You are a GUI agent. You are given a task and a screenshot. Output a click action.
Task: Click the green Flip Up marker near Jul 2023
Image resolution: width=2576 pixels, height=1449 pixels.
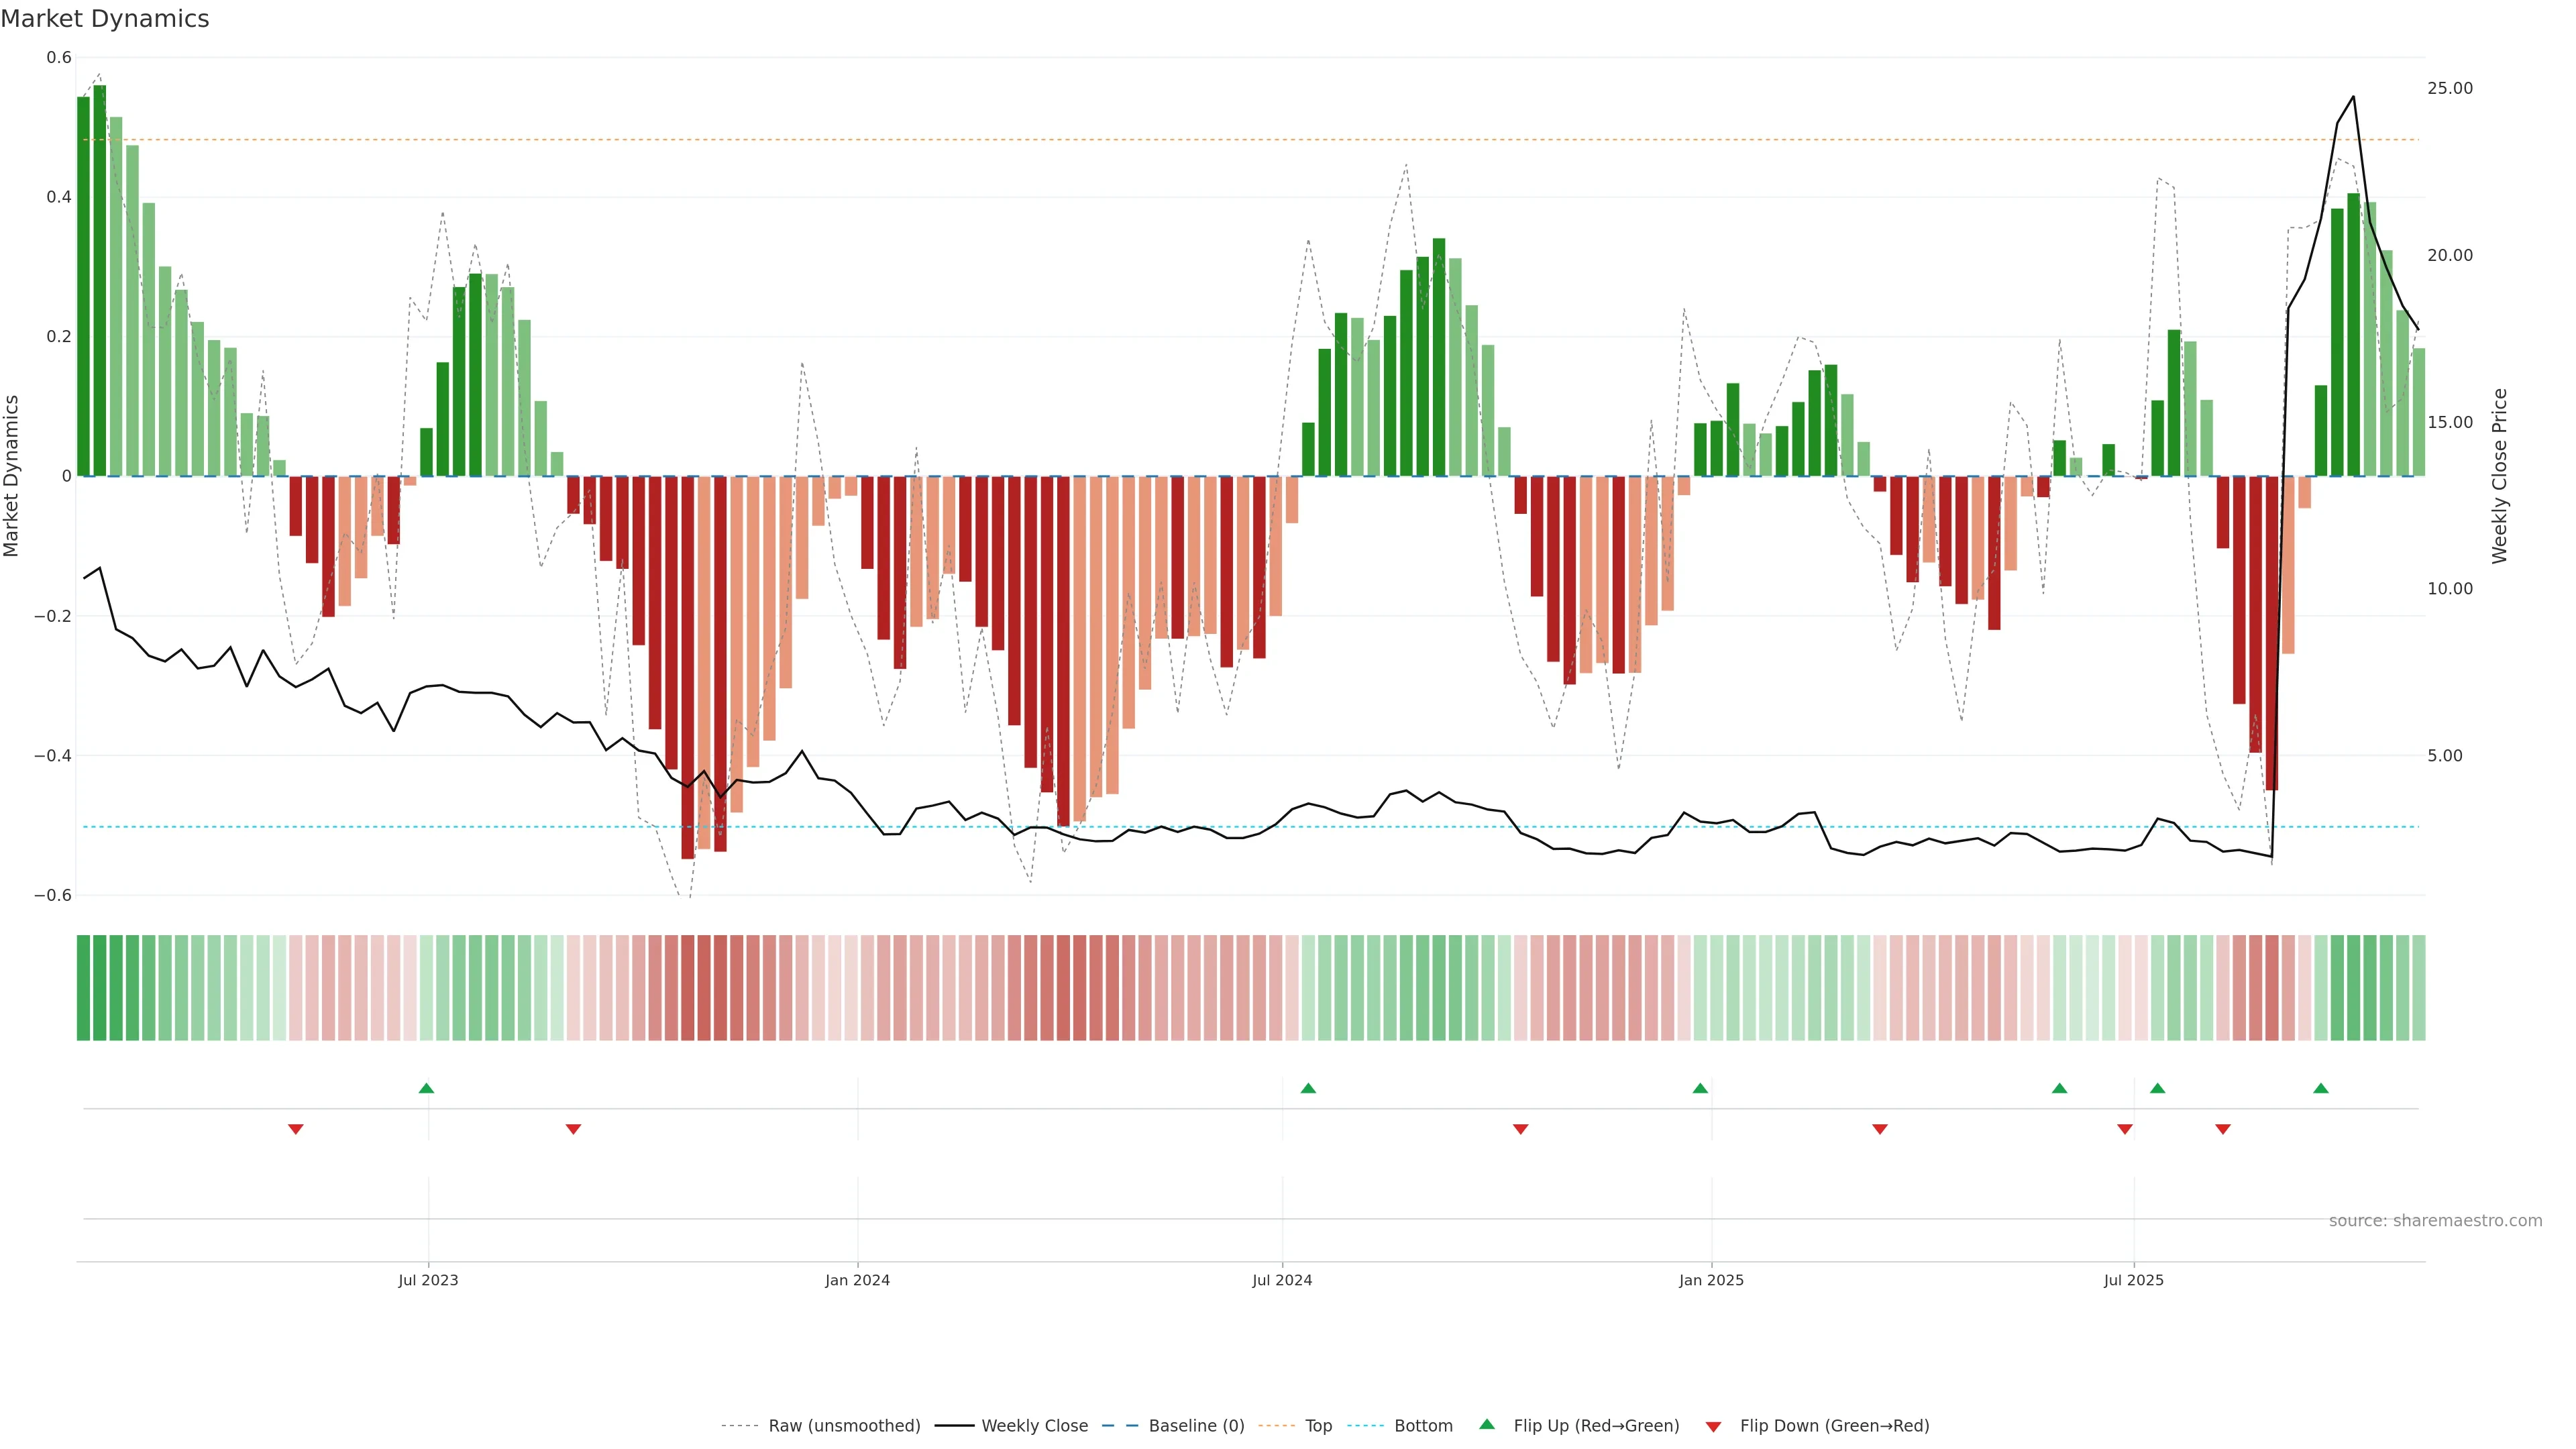coord(426,1088)
